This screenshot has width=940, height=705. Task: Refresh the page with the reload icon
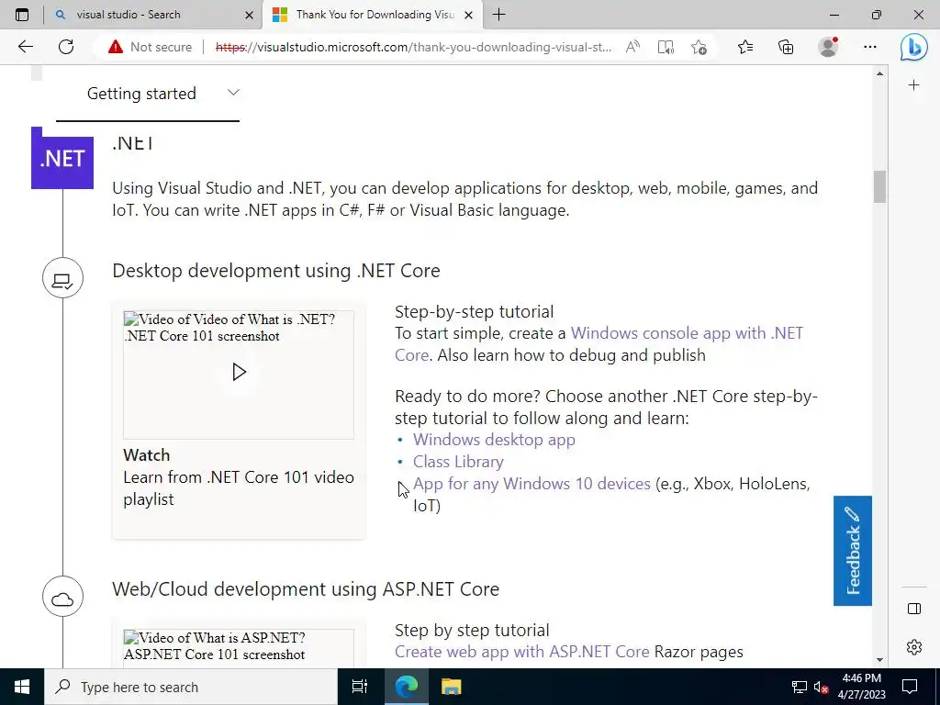66,47
